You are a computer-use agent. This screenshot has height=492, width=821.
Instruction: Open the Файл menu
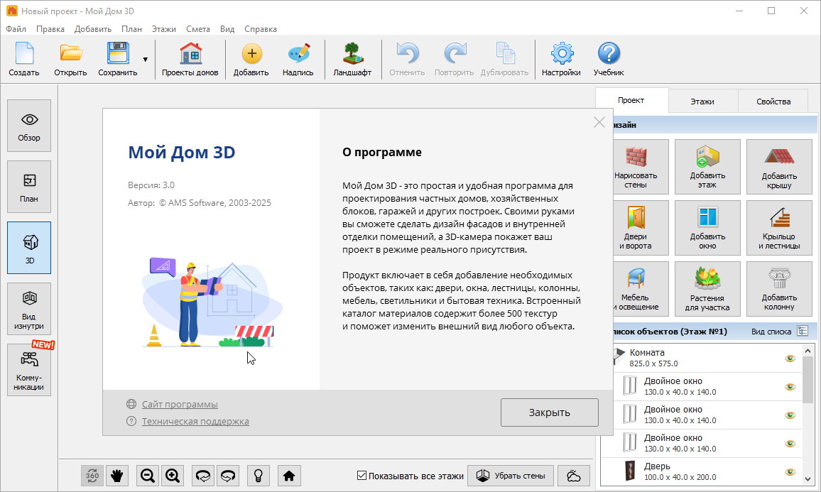tap(16, 29)
